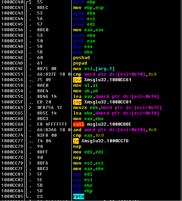
Task: Click the jmp Xmsglu32.1000CC81 instruction
Action: point(102,102)
